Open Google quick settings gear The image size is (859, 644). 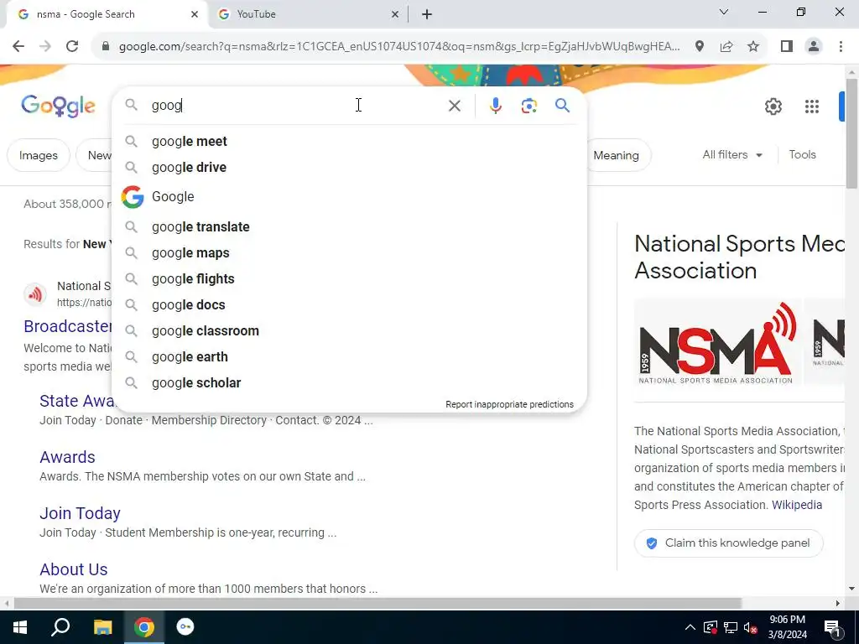coord(773,106)
